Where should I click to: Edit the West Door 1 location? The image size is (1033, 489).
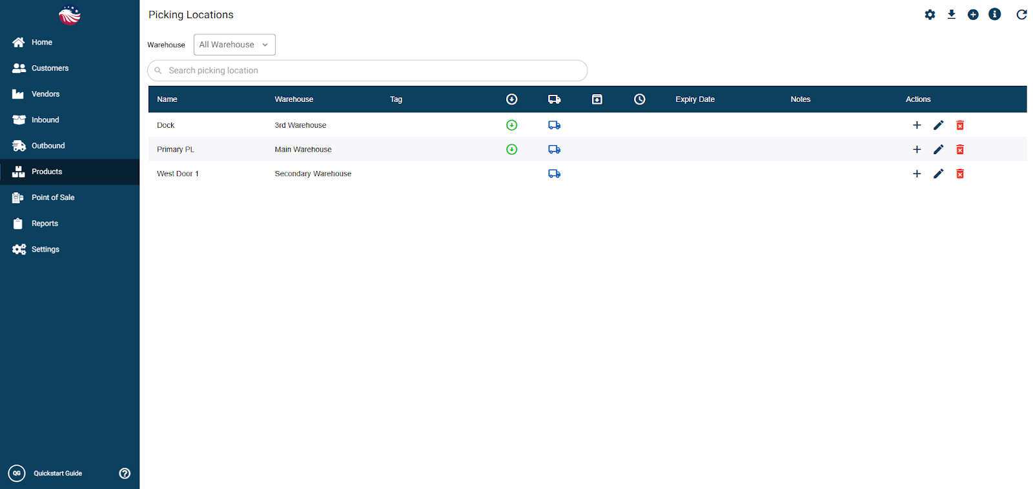pos(939,174)
